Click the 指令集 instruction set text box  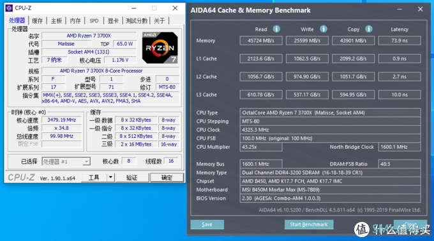tap(110, 98)
